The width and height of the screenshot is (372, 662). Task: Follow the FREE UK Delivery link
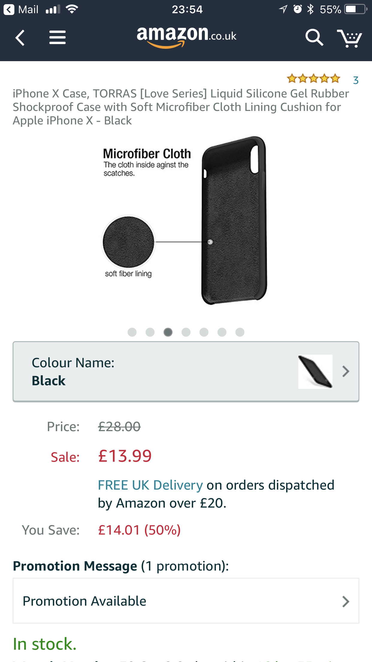[150, 485]
